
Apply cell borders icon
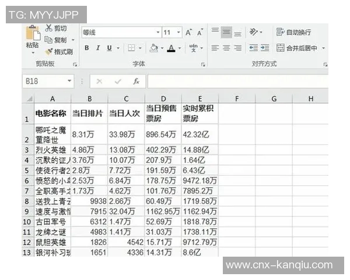131,48
